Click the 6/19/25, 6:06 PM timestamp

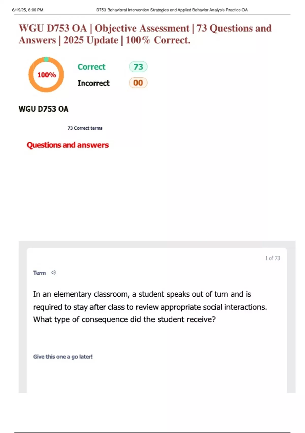28,10
